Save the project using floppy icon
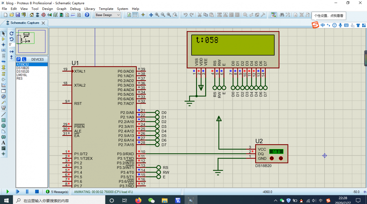This screenshot has width=367, height=204. tap(17, 15)
